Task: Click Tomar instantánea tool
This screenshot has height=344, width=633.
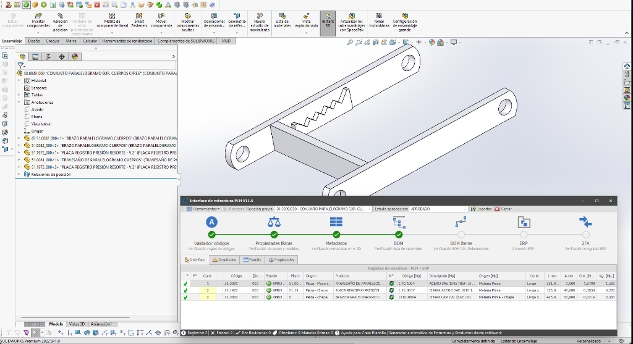Action: [379, 20]
